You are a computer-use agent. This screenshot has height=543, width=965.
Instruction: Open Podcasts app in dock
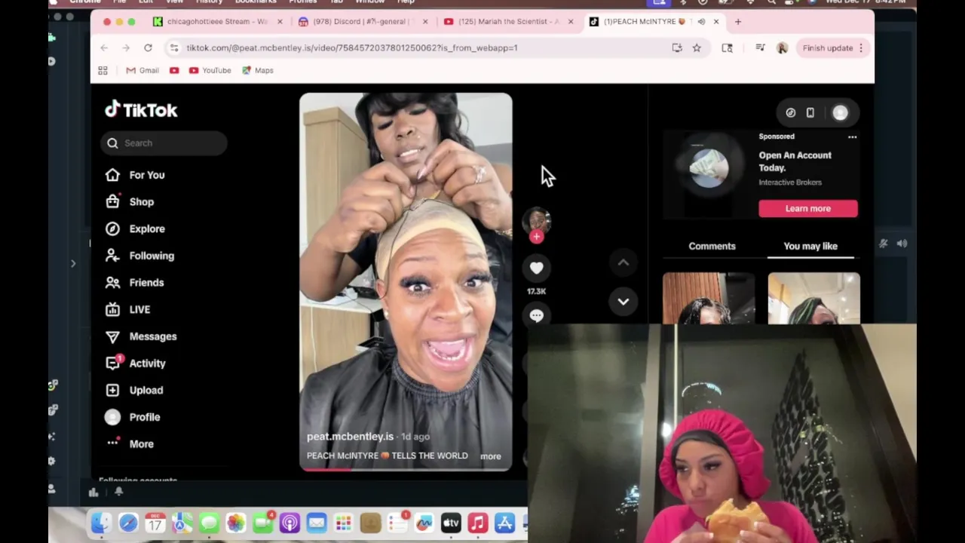coord(289,523)
